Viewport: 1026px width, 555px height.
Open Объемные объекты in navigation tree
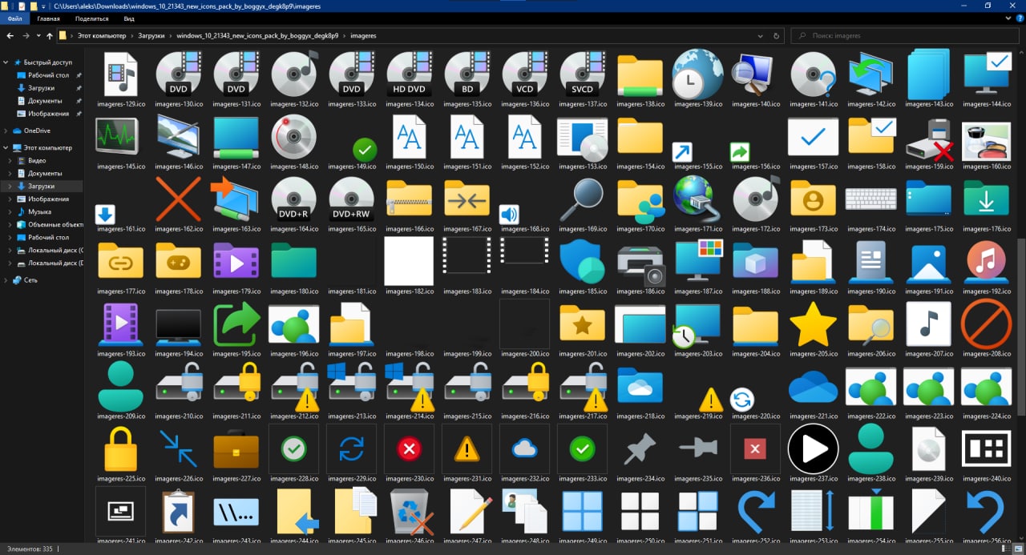(48, 224)
